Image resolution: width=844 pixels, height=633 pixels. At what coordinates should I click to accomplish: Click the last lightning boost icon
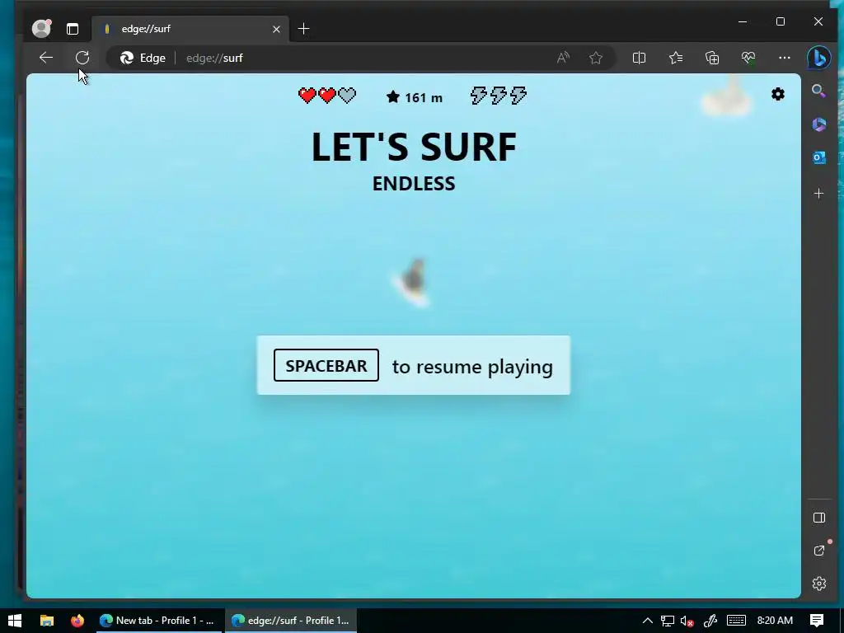pyautogui.click(x=518, y=96)
